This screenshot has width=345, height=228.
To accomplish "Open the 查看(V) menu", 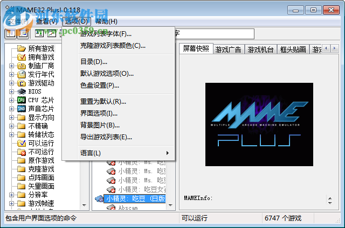I will 47,22.
